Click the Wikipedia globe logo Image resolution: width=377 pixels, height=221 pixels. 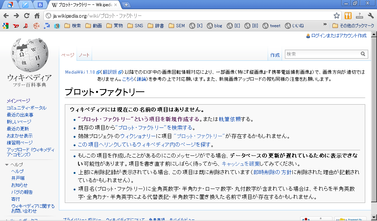29,55
